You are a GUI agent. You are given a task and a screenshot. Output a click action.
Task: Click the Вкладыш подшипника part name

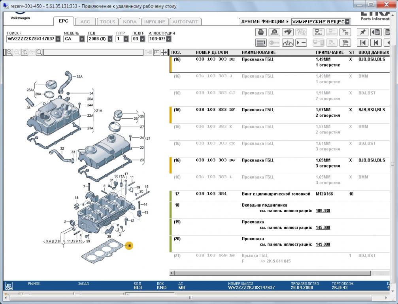pyautogui.click(x=264, y=205)
